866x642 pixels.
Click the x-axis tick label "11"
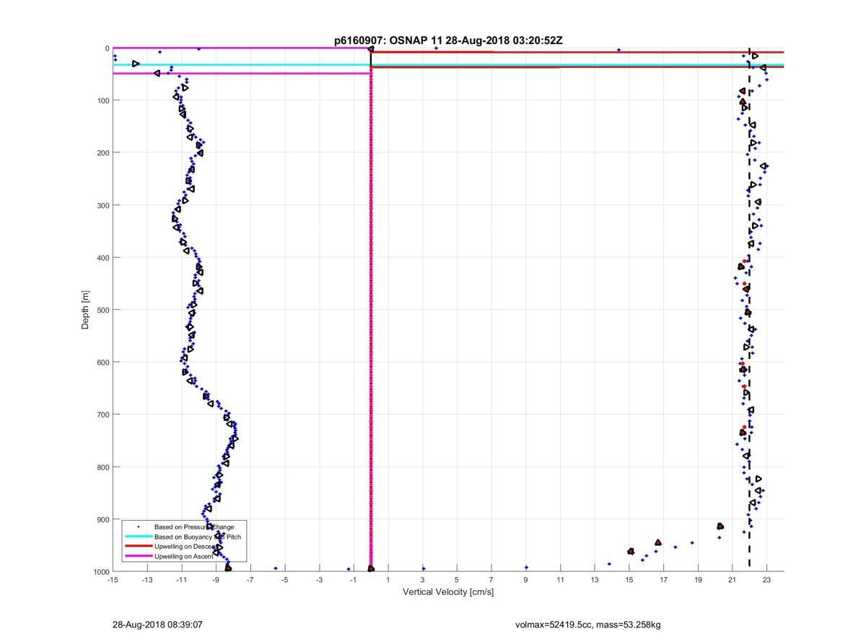coord(560,580)
